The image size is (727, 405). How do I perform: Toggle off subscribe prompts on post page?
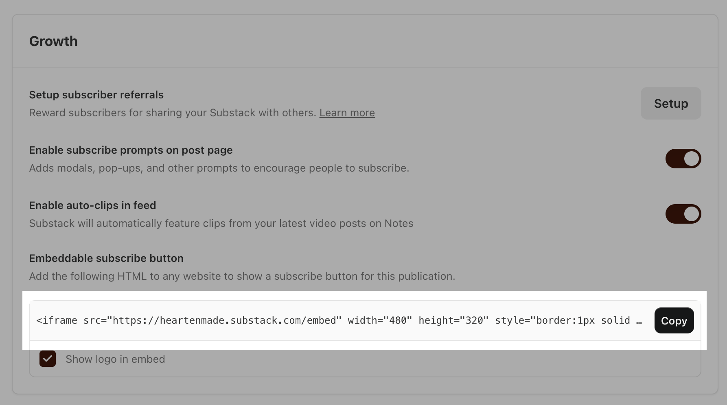click(x=683, y=159)
